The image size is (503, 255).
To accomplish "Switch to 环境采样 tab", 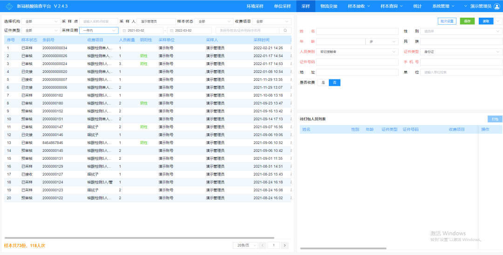I will [255, 6].
